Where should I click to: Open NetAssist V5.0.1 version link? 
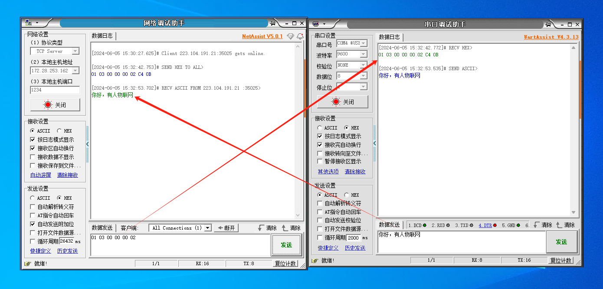click(262, 36)
